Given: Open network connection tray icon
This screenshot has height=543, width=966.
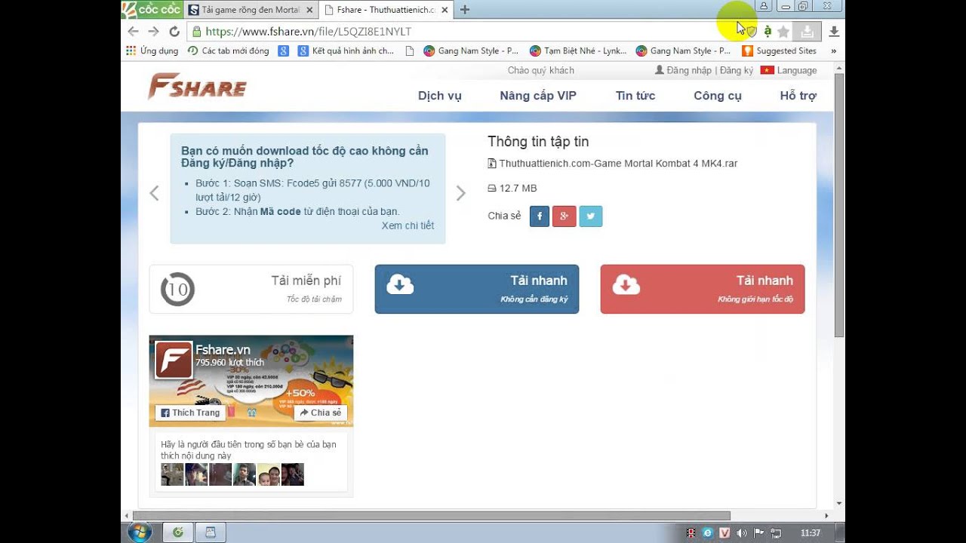Looking at the screenshot, I should click(776, 533).
